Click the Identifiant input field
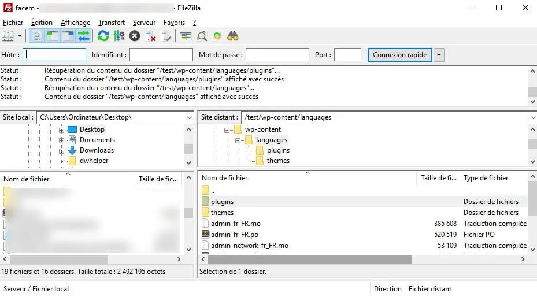This screenshot has width=537, height=308. pyautogui.click(x=161, y=55)
